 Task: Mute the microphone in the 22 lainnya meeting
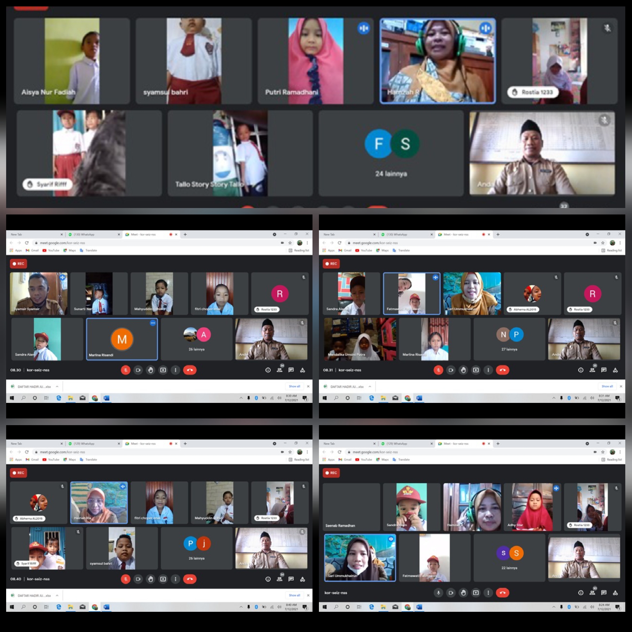tap(438, 592)
